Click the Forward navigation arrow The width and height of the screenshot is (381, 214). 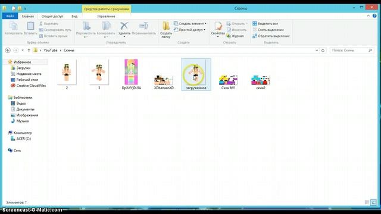pos(16,50)
